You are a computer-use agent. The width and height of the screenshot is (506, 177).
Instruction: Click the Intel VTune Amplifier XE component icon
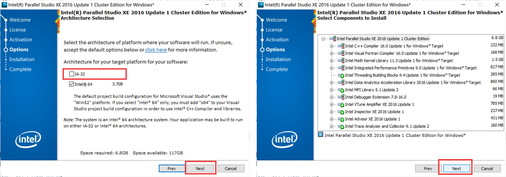tap(341, 105)
